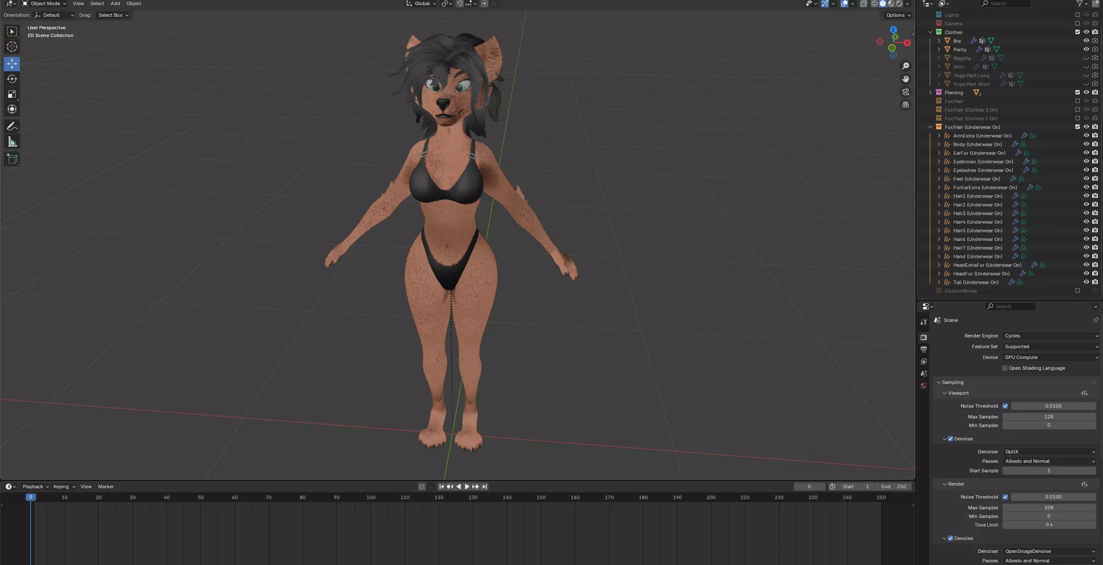Toggle Open Shading Language checkbox
Viewport: 1103px width, 565px height.
coord(1005,368)
